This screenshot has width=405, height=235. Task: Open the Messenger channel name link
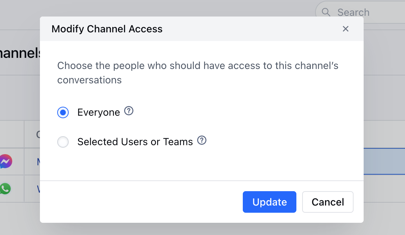38,162
